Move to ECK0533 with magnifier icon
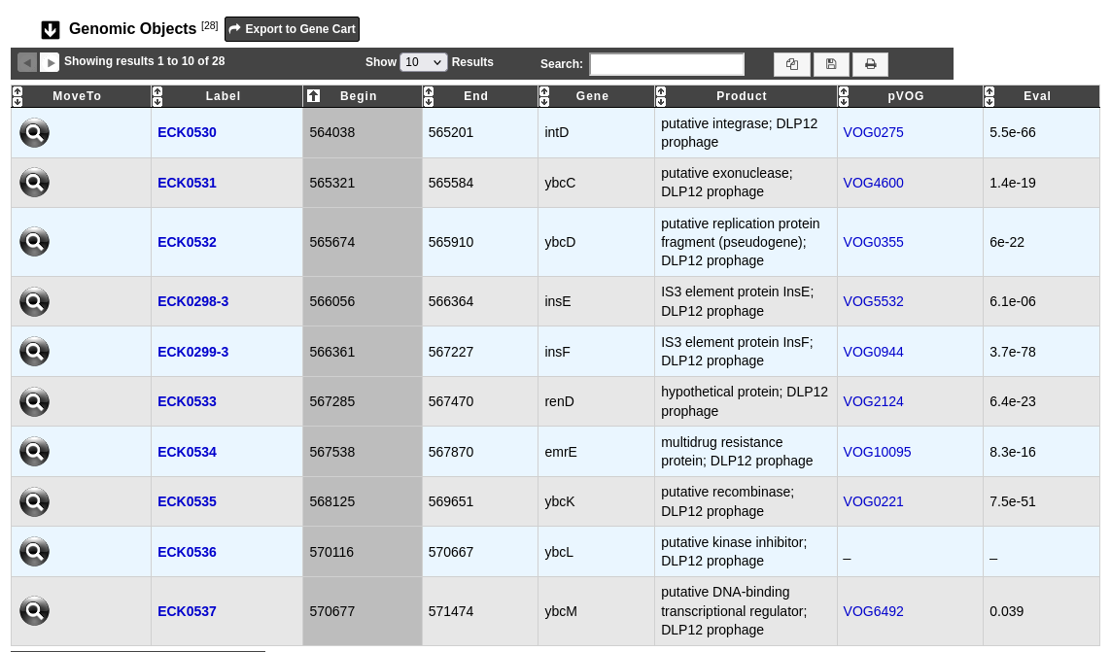The width and height of the screenshot is (1111, 652). click(34, 402)
